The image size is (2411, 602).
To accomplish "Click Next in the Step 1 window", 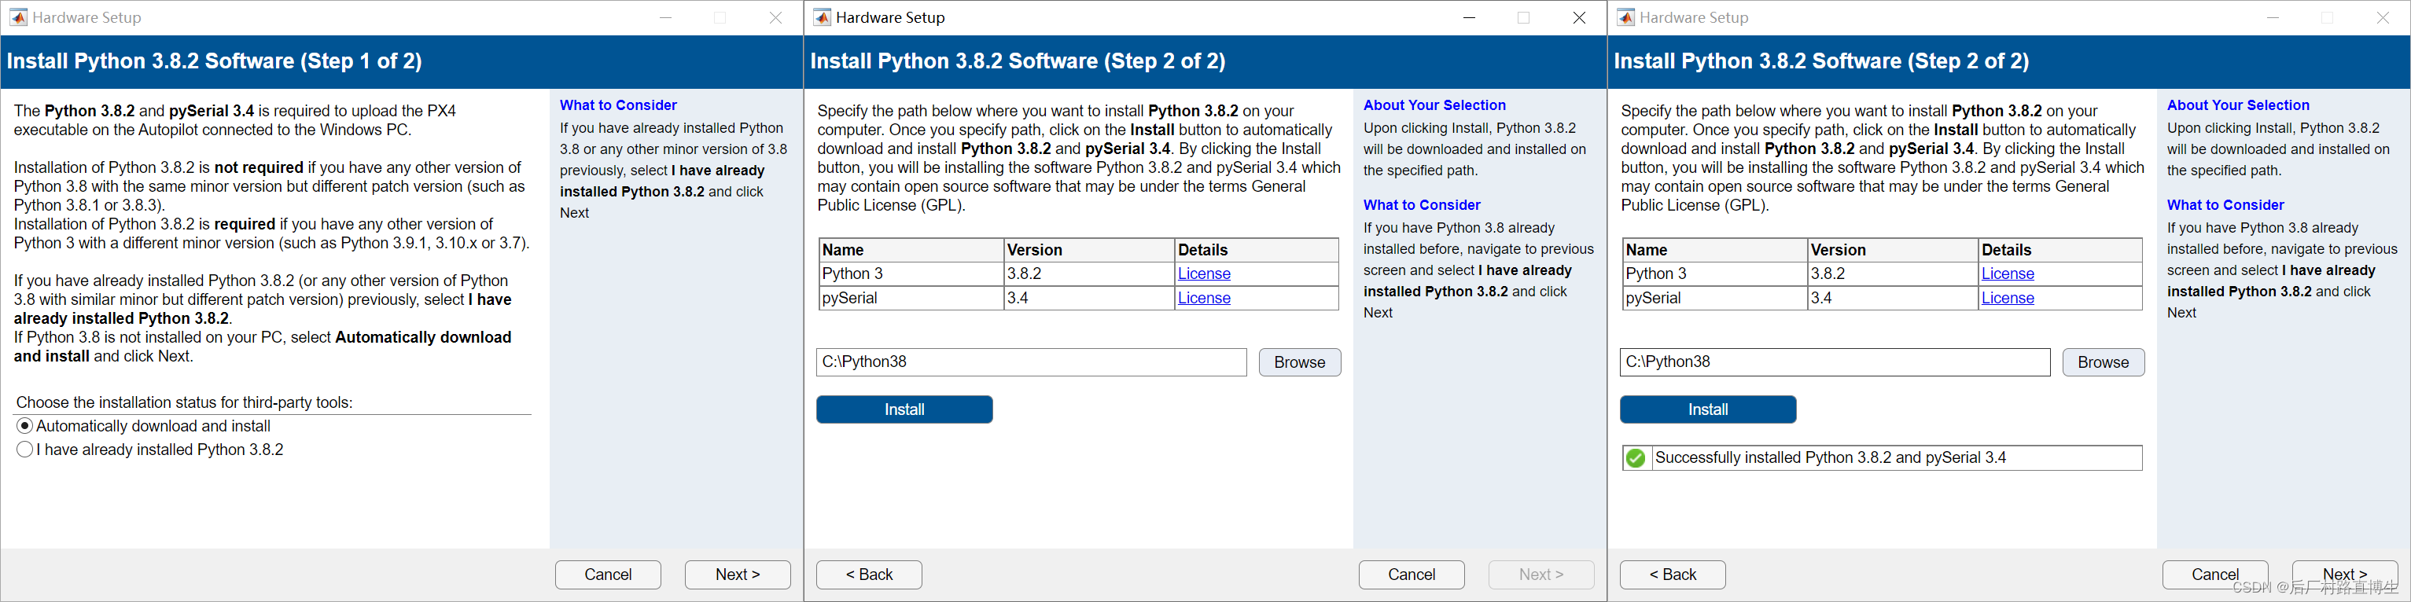I will click(738, 575).
